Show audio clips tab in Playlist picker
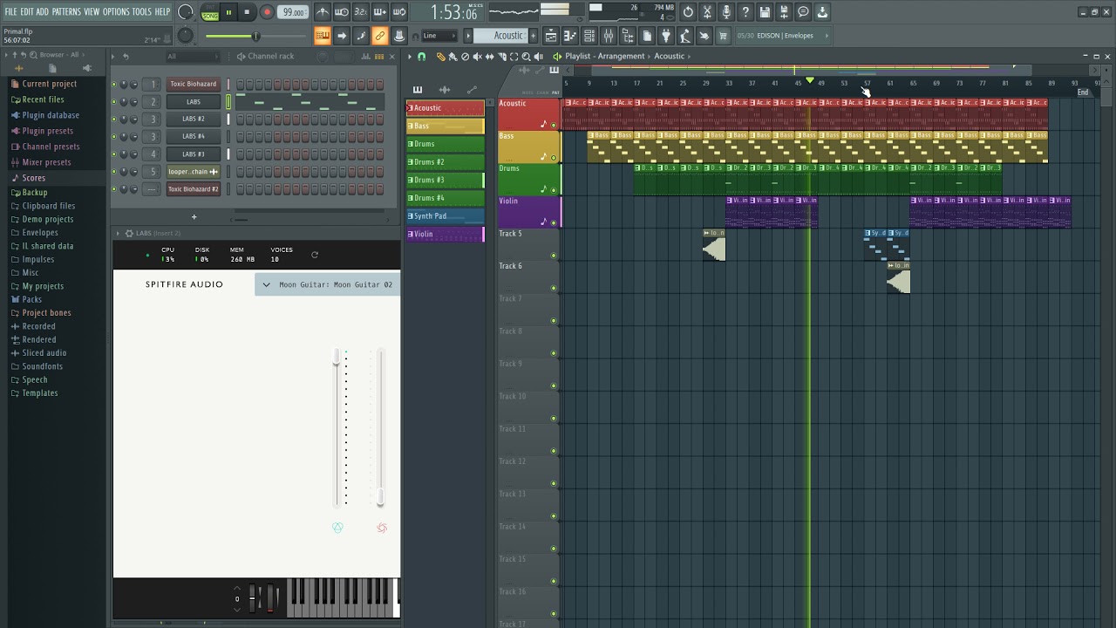Image resolution: width=1116 pixels, height=628 pixels. (445, 89)
